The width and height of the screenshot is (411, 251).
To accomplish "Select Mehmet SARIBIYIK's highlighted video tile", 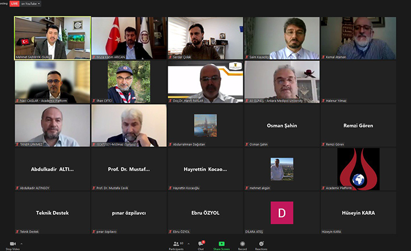I will point(52,38).
